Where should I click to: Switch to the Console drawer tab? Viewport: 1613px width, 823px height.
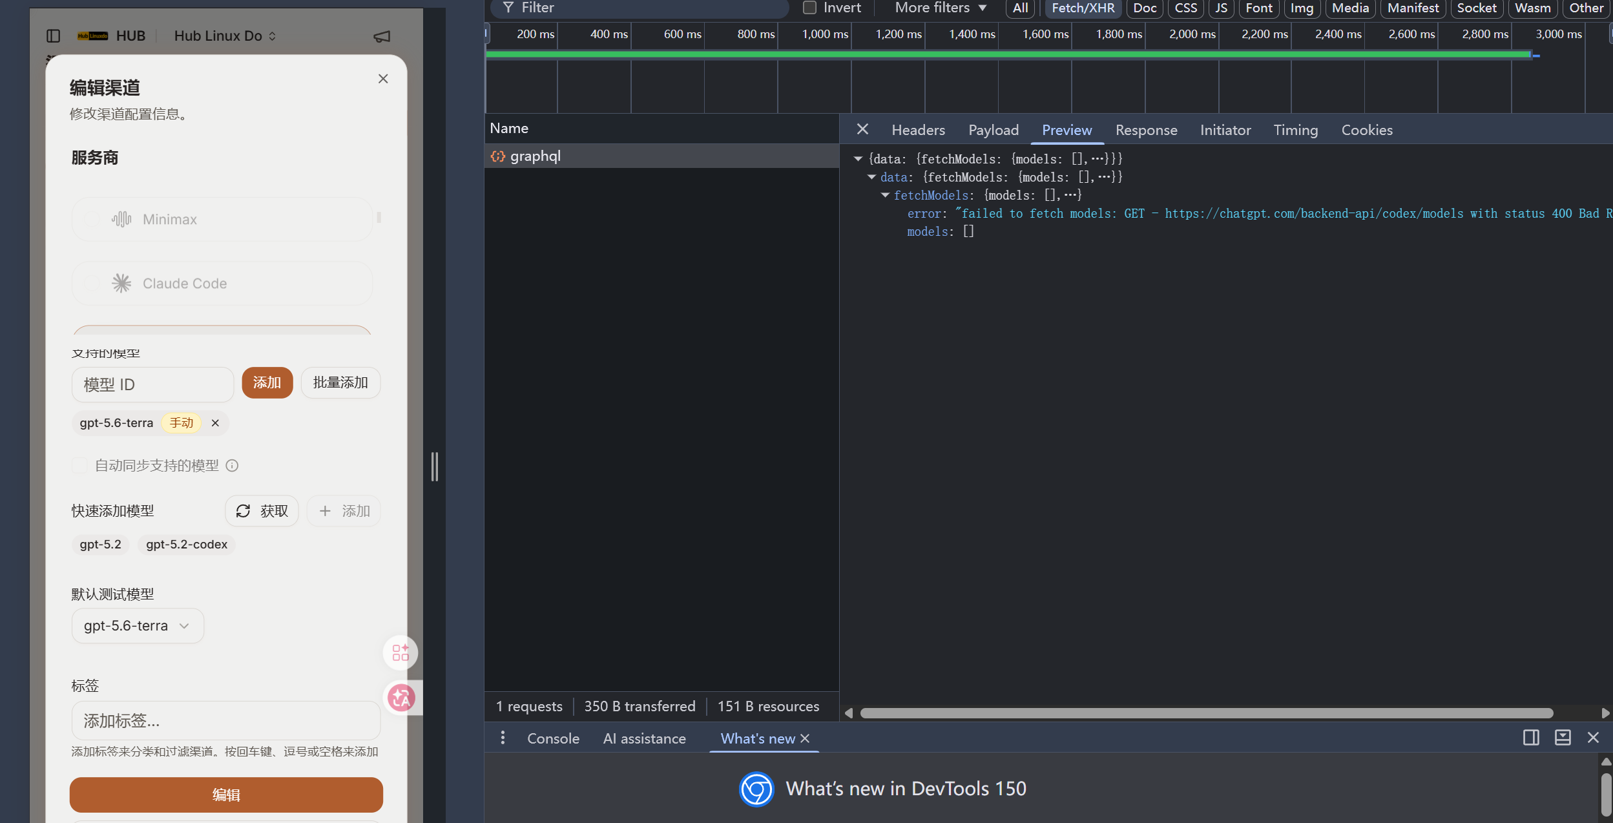point(553,738)
